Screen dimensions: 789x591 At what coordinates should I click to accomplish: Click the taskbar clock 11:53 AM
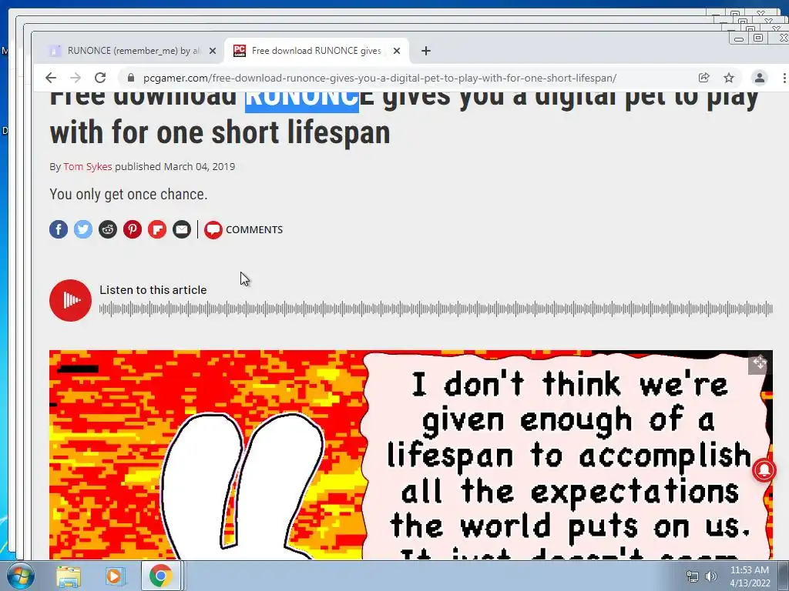coord(750,570)
